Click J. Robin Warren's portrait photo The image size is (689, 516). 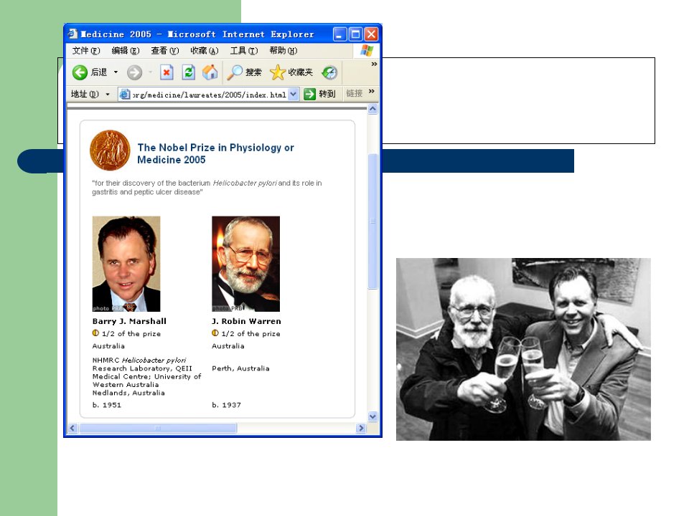click(x=245, y=264)
